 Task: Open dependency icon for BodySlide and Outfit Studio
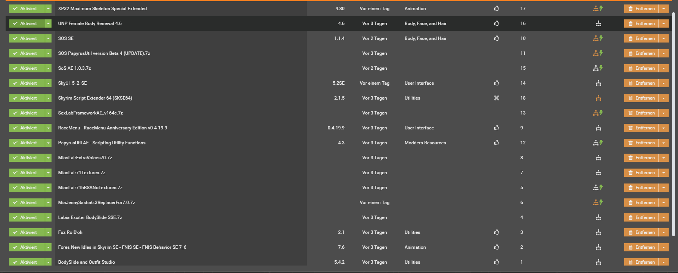pos(598,262)
